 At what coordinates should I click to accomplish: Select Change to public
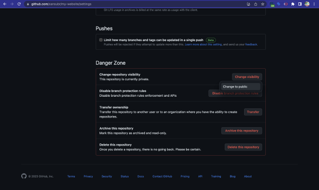(x=241, y=87)
